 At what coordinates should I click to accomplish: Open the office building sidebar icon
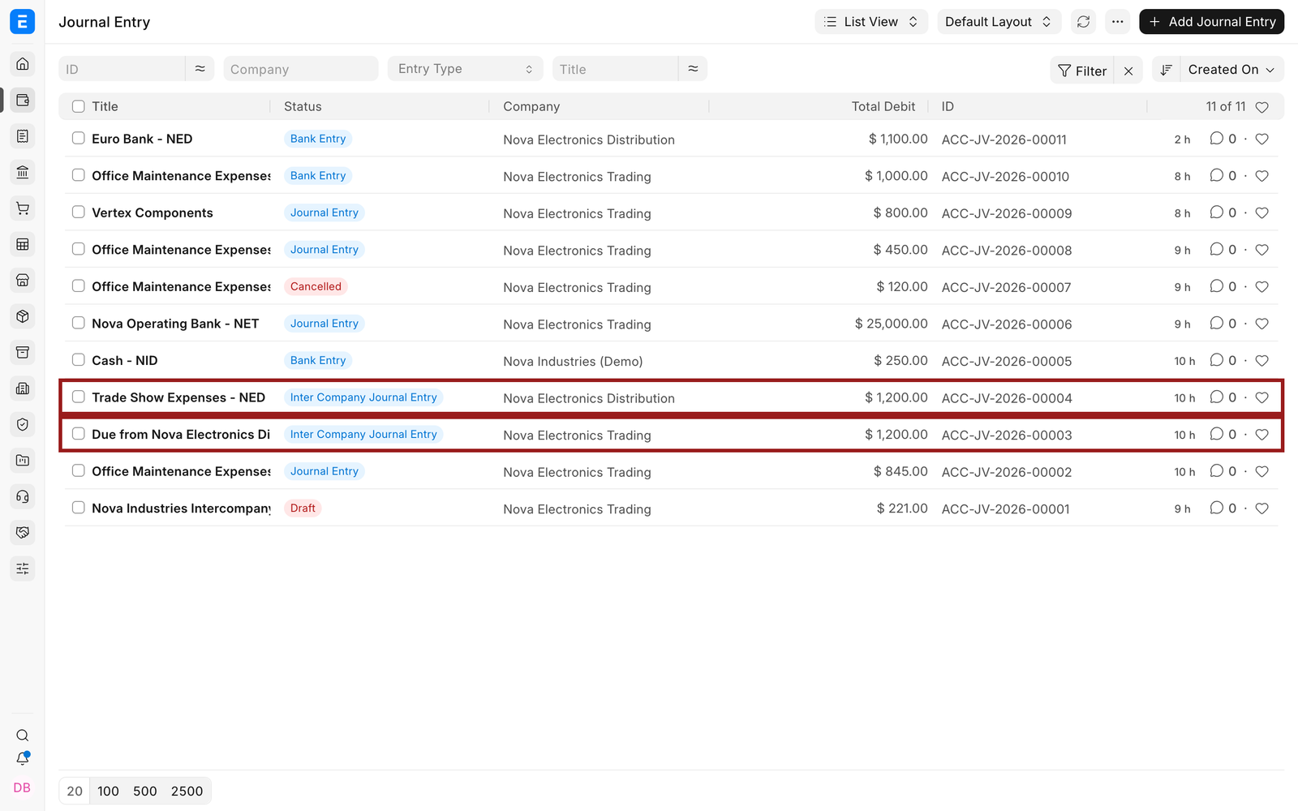[23, 388]
